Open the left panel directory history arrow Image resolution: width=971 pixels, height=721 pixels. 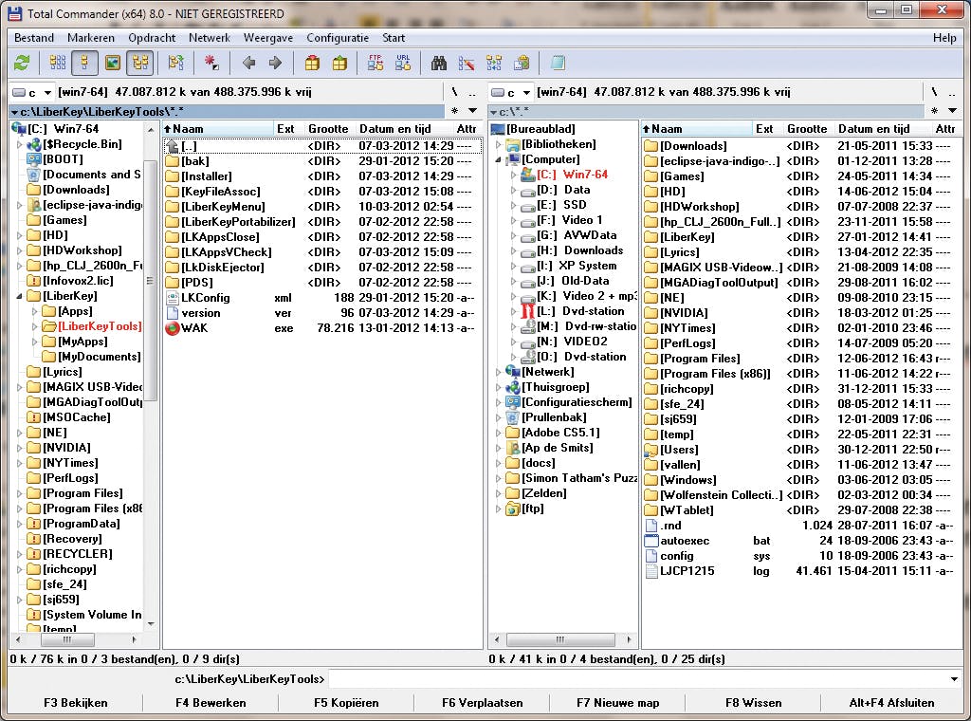click(x=472, y=111)
